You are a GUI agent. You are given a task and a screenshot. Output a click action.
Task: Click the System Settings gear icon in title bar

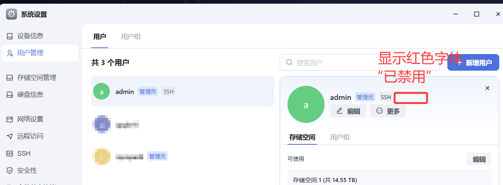click(11, 14)
